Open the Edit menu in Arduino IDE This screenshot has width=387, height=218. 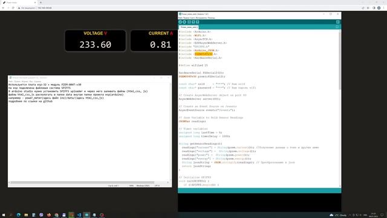tap(186, 18)
